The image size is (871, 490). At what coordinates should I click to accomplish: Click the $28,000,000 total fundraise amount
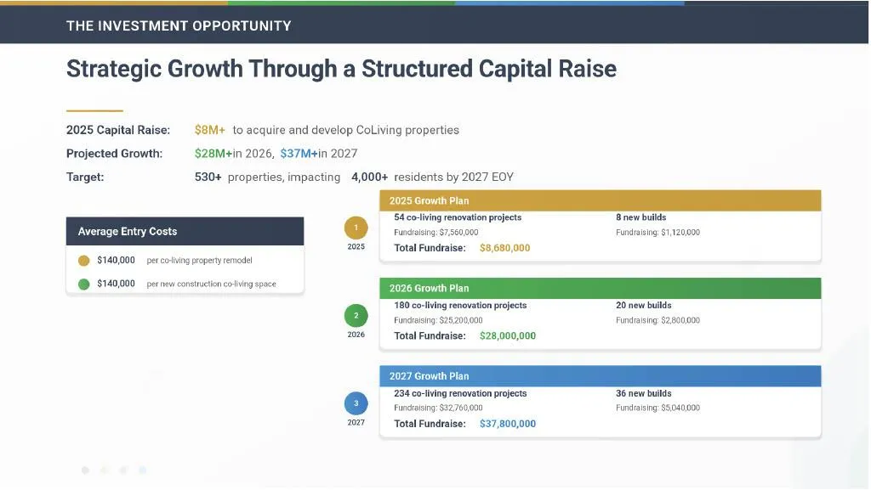pyautogui.click(x=508, y=336)
